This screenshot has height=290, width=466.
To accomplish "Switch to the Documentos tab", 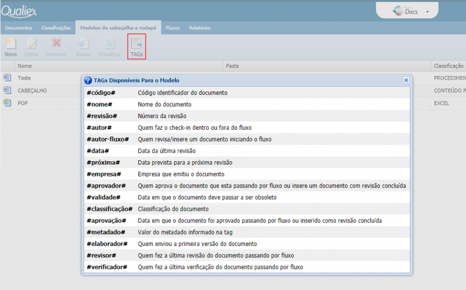I will (19, 28).
